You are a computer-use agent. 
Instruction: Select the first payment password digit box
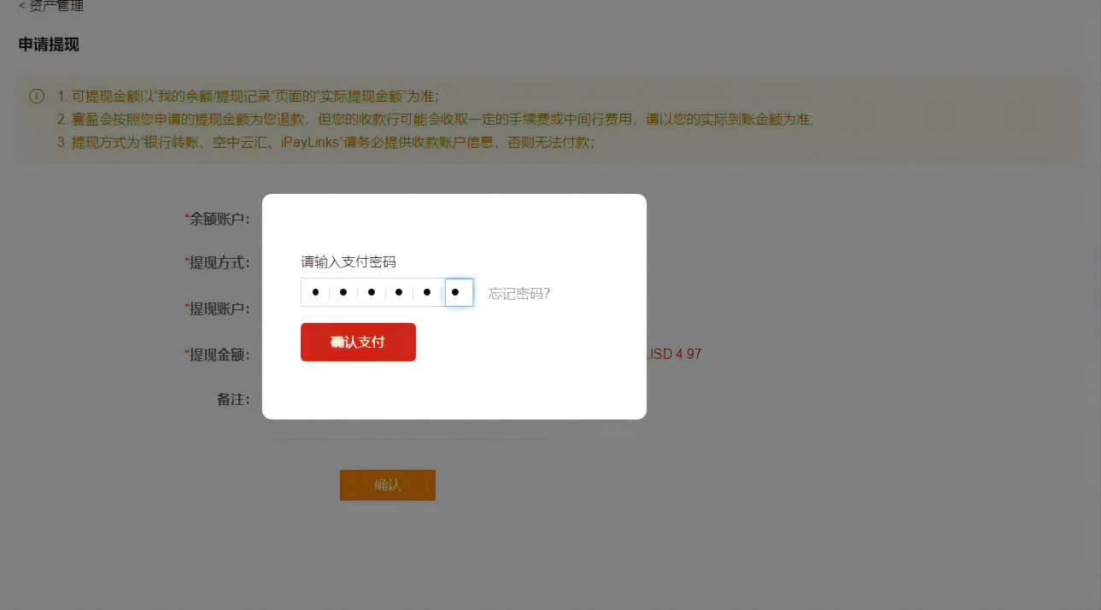tap(315, 292)
